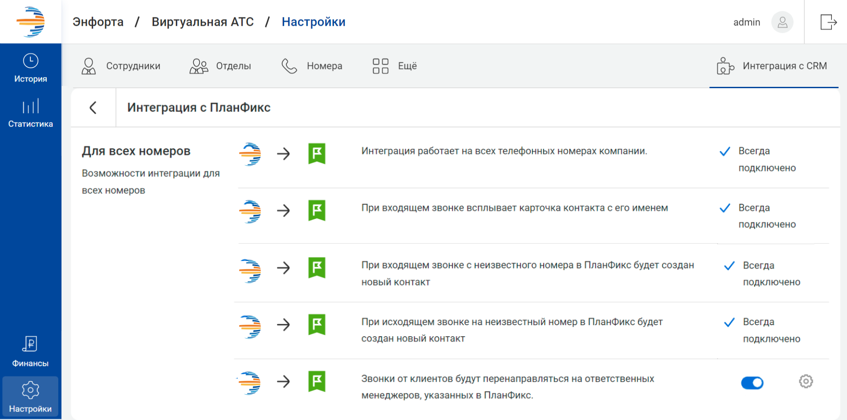Switch to the Номера tab
The height and width of the screenshot is (420, 847).
tap(312, 66)
